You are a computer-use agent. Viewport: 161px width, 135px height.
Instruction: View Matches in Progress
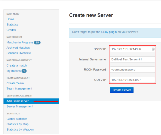pos(20,42)
